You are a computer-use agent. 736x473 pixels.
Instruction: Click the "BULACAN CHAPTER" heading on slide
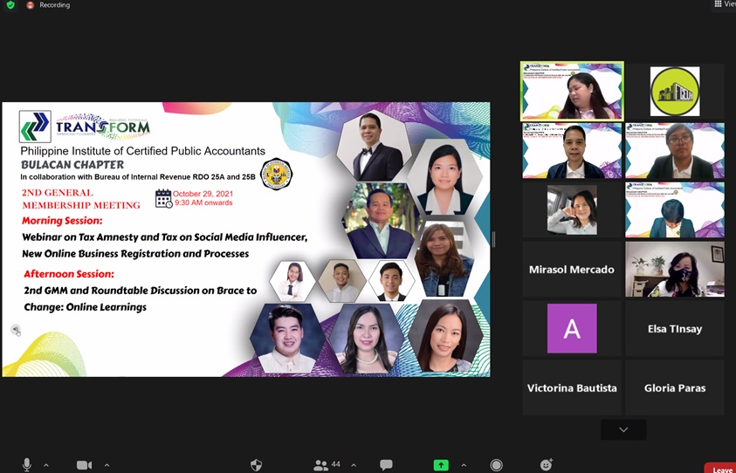coord(72,165)
